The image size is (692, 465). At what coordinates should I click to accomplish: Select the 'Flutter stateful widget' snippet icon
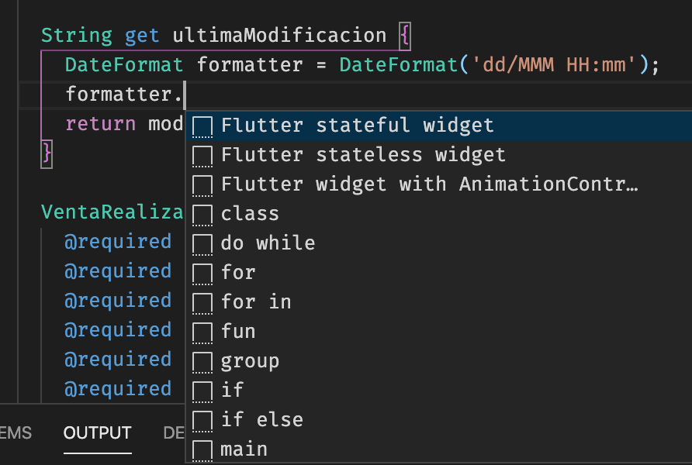click(x=202, y=125)
